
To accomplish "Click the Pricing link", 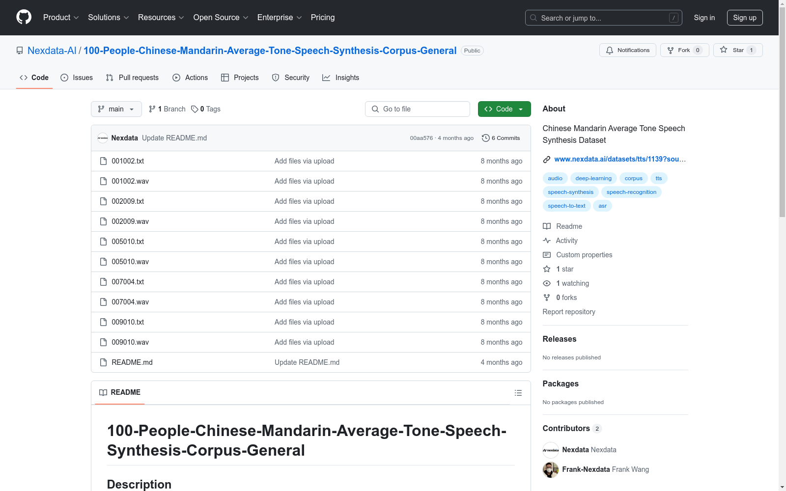I will tap(323, 18).
